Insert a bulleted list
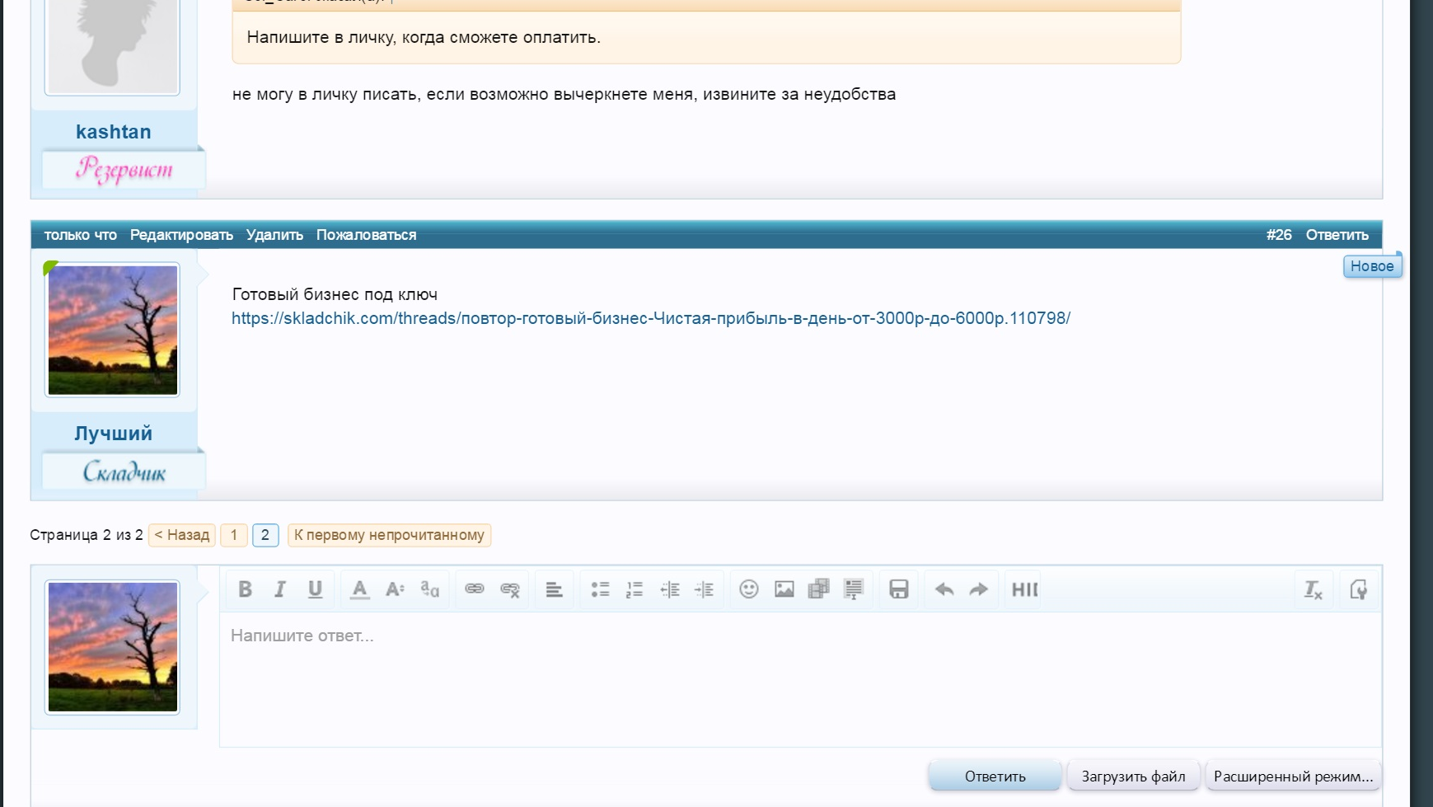Viewport: 1433px width, 807px height. (600, 589)
